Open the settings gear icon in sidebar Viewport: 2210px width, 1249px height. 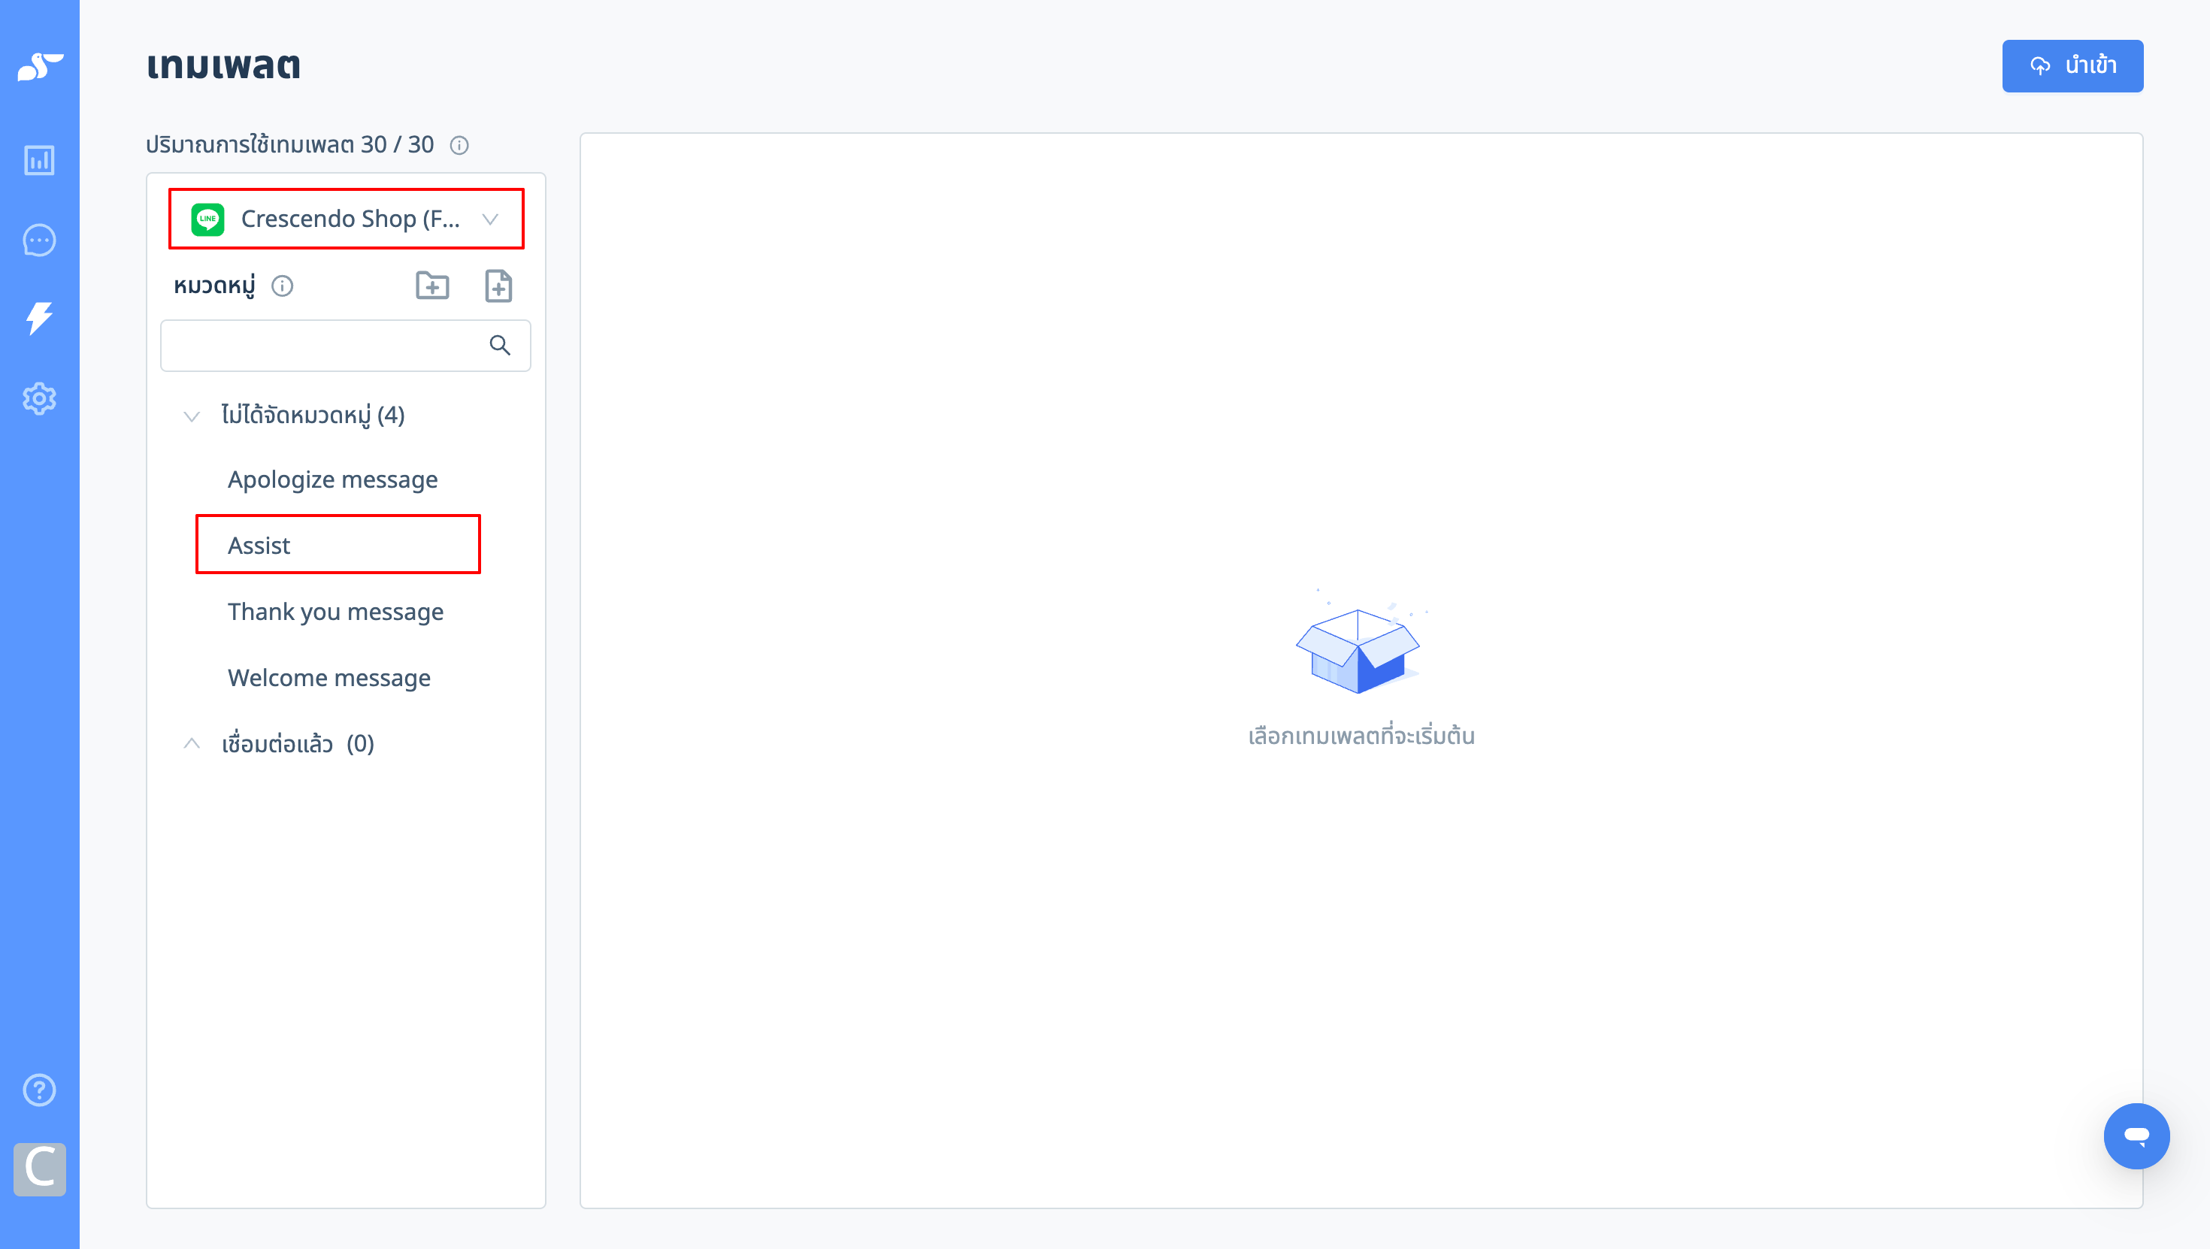pos(39,398)
